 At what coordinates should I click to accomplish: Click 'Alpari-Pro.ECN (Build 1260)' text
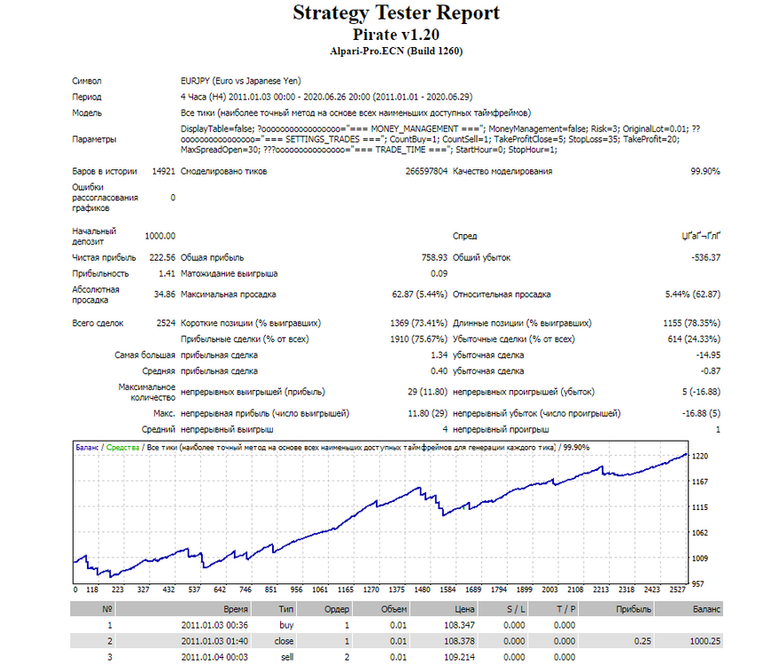point(396,51)
